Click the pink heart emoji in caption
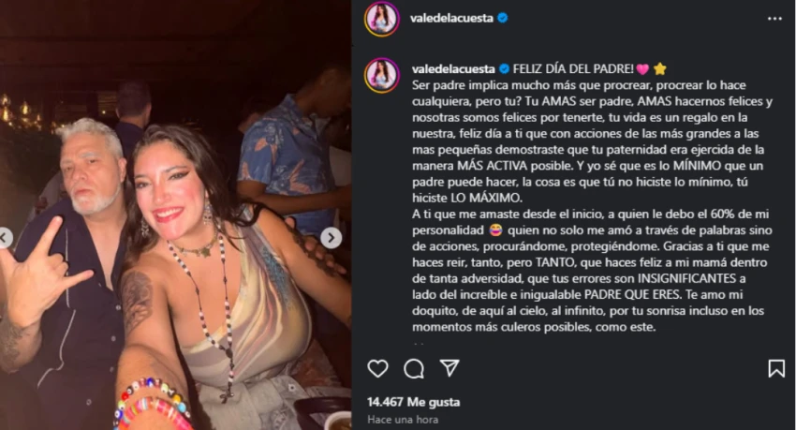 coord(642,69)
